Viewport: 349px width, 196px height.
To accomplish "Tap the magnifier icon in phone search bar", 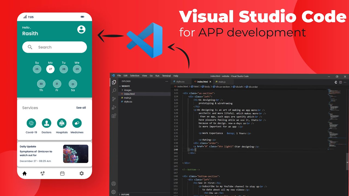I will pos(30,47).
